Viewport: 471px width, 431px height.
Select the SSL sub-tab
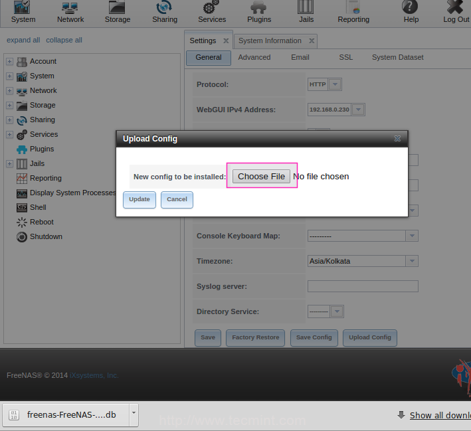click(345, 57)
